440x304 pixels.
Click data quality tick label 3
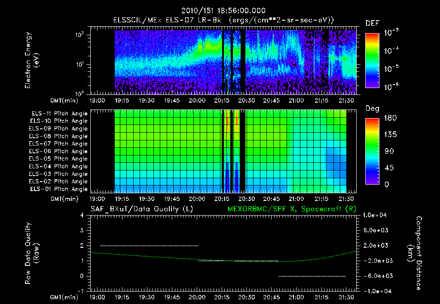pyautogui.click(x=82, y=231)
